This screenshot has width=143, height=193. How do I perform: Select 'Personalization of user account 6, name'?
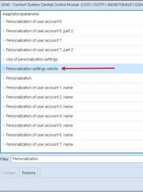(39, 135)
